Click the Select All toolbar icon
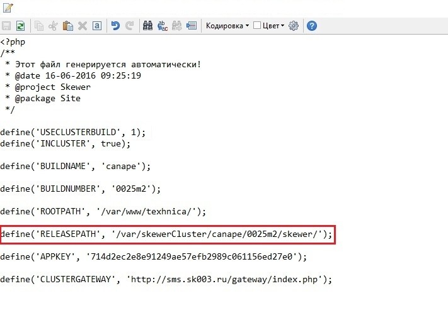 [97, 26]
